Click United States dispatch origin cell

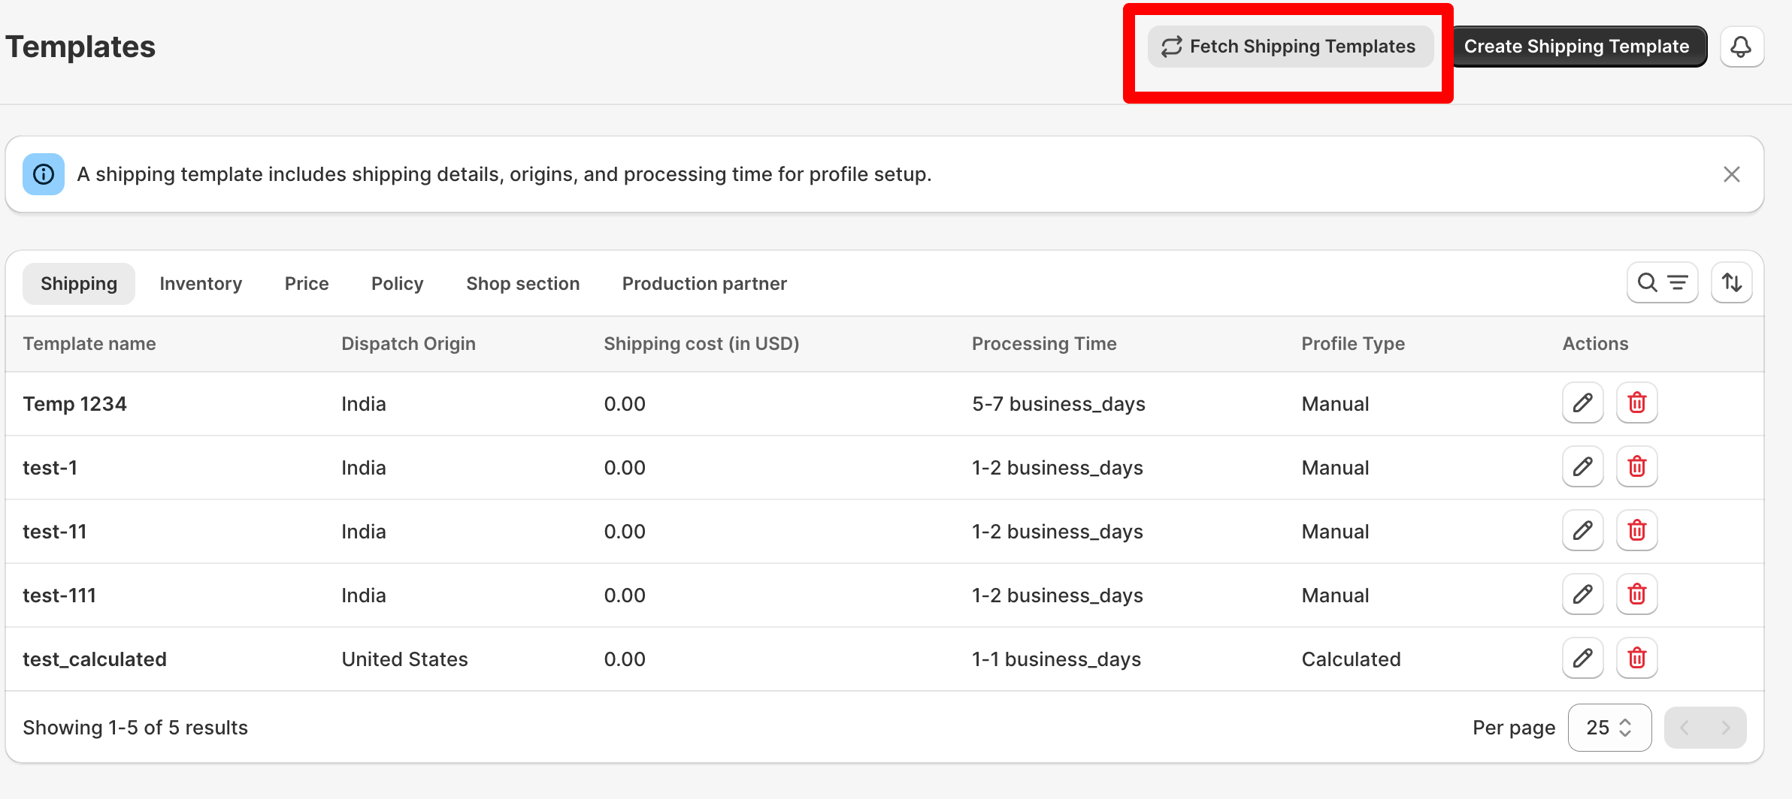click(x=404, y=659)
